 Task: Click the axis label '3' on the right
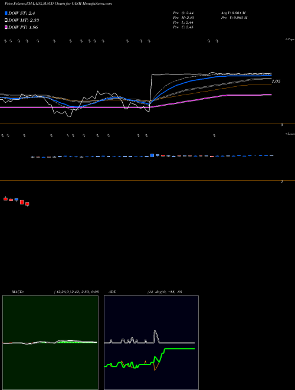(x=282, y=125)
